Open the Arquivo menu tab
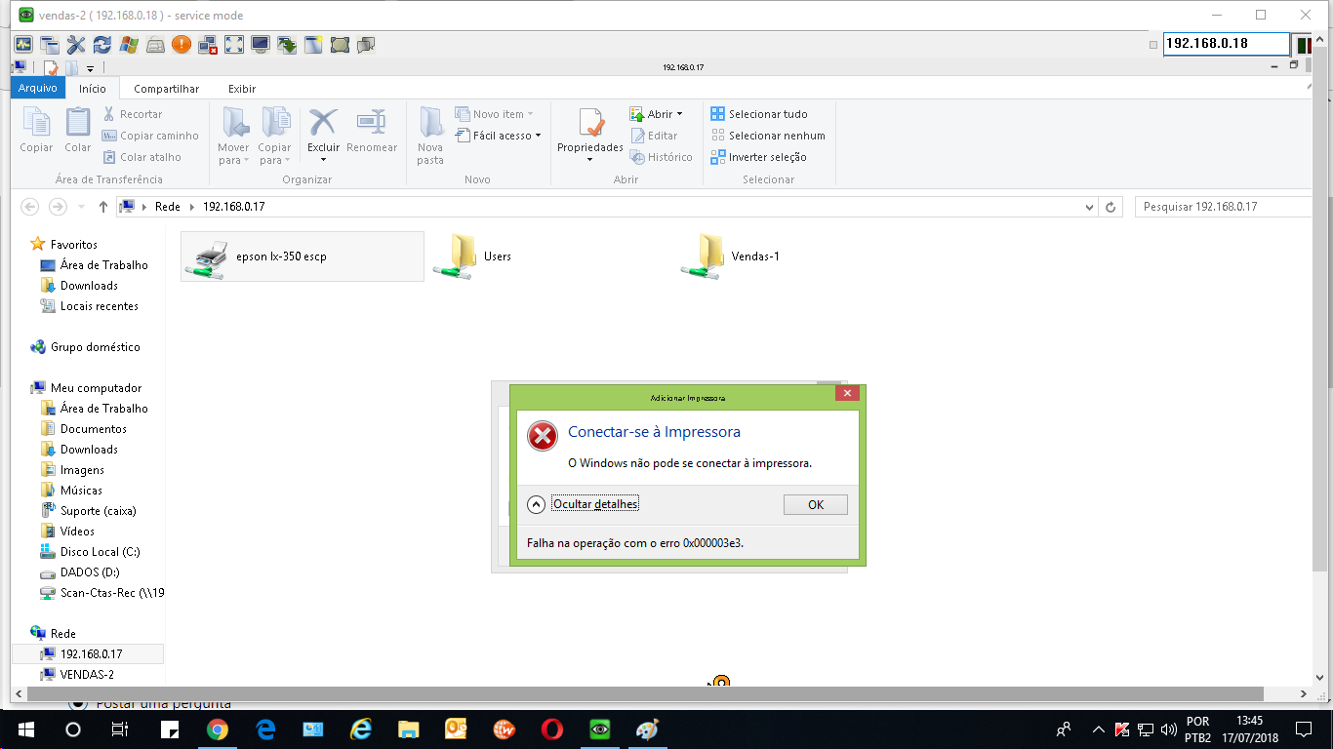The width and height of the screenshot is (1333, 749). pos(38,88)
